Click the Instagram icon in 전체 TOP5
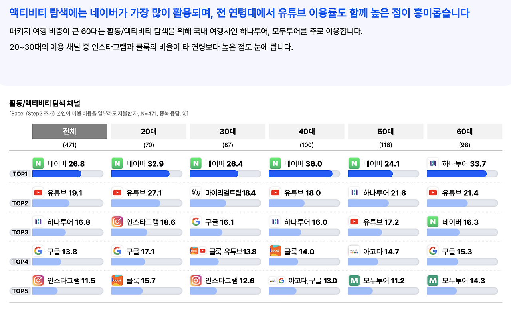This screenshot has height=311, width=511. 38,280
